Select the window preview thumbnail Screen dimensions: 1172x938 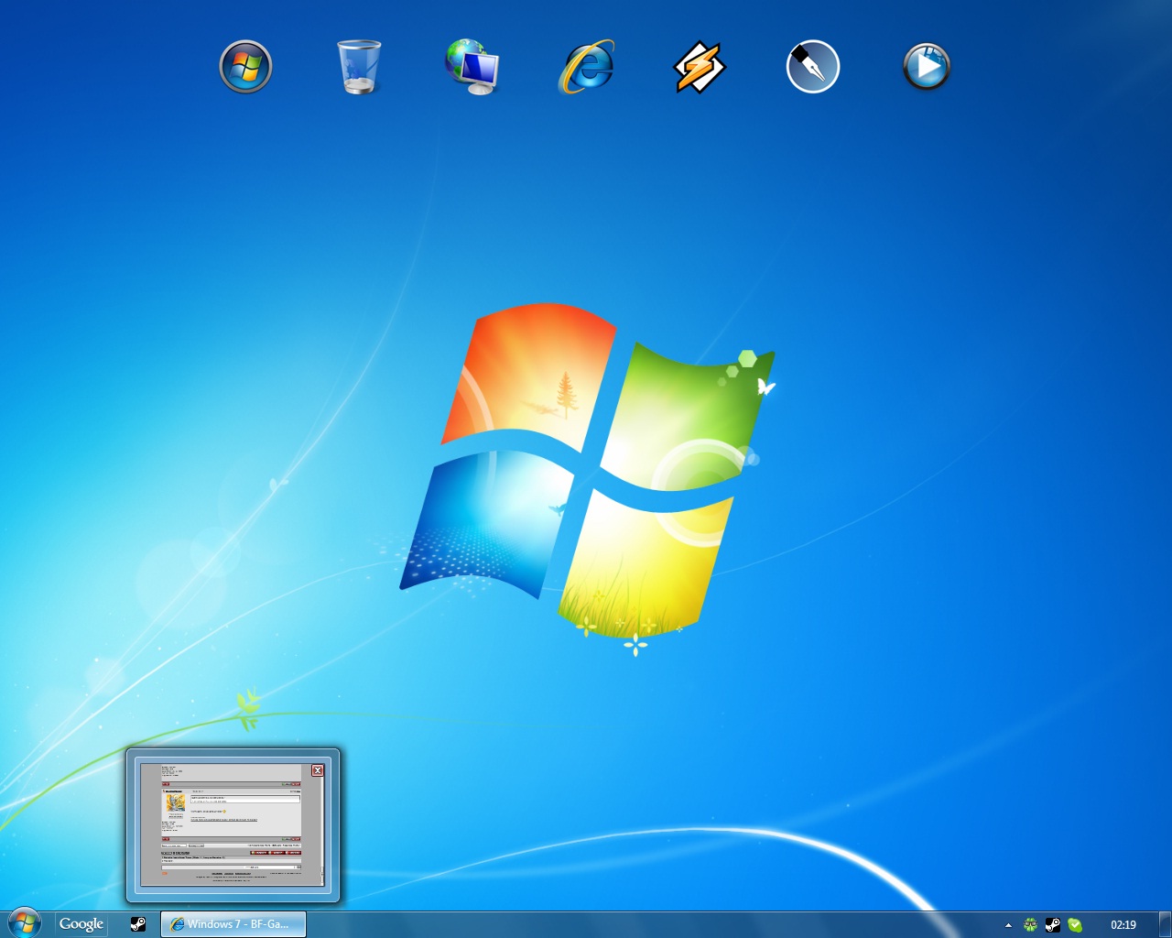click(233, 825)
